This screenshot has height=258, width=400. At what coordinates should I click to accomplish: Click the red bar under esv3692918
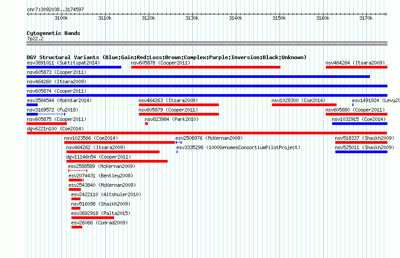coord(93,218)
